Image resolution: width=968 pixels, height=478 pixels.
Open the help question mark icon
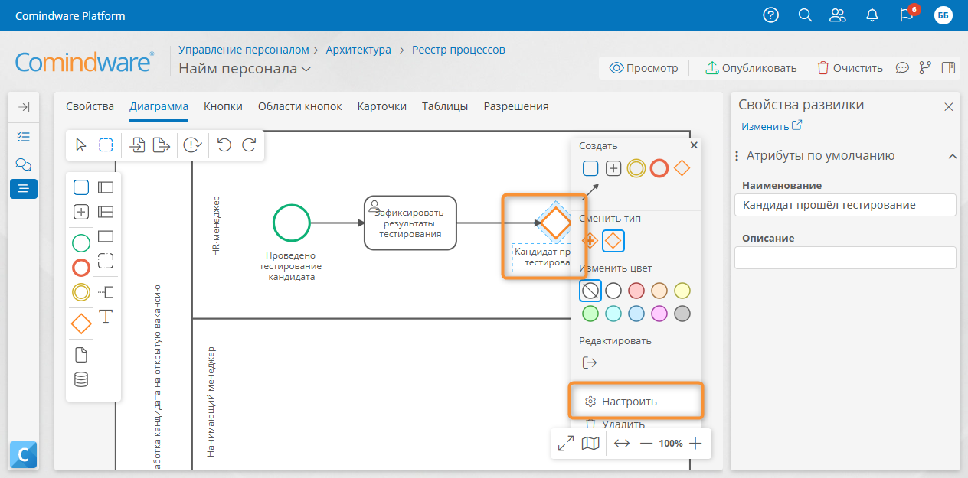(771, 15)
